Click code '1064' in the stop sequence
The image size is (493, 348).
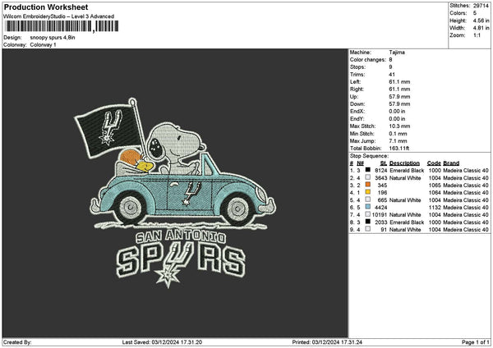click(x=435, y=193)
